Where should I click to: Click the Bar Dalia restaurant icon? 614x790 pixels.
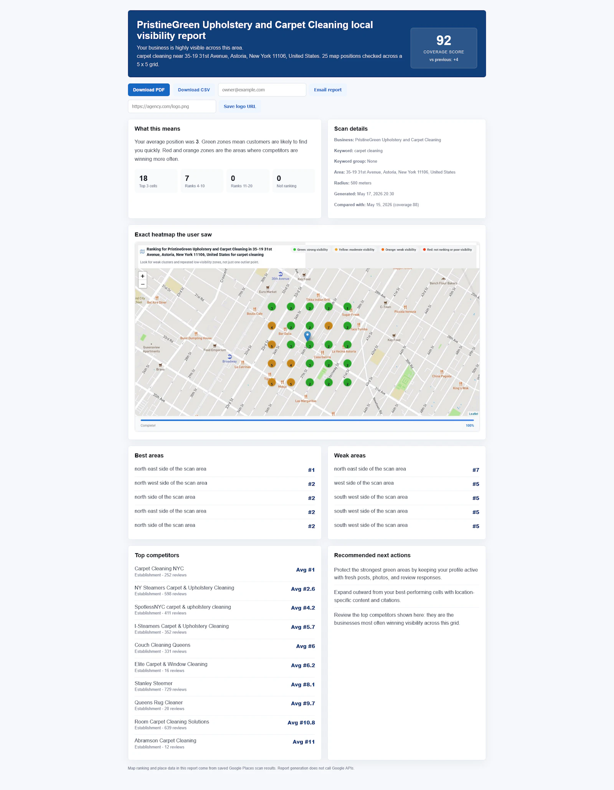point(285,329)
